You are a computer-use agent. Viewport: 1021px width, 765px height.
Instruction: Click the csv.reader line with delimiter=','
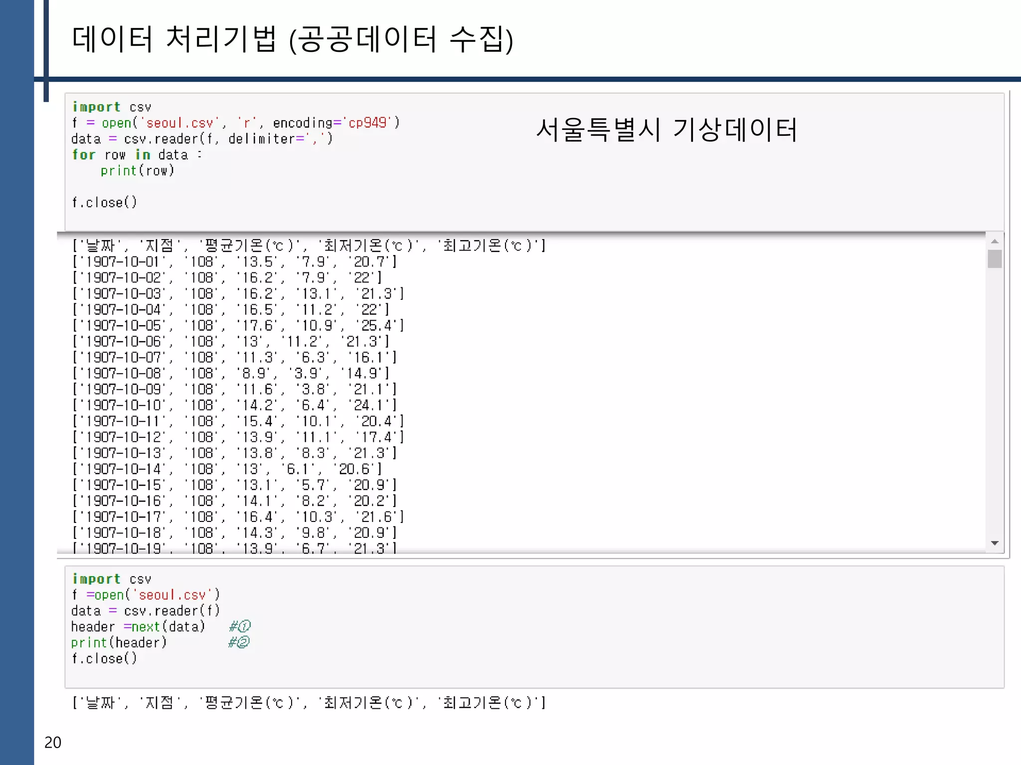202,139
